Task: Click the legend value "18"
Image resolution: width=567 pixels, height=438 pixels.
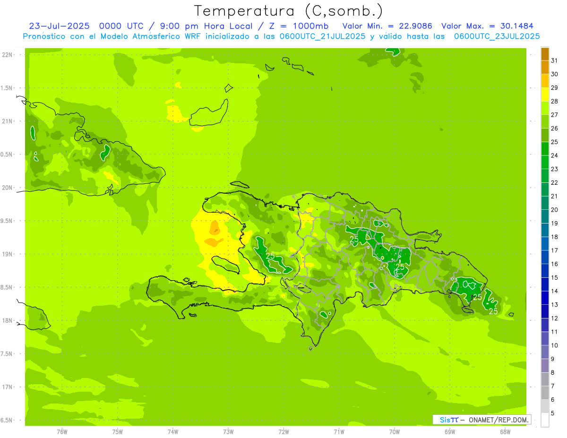Action: click(x=555, y=237)
